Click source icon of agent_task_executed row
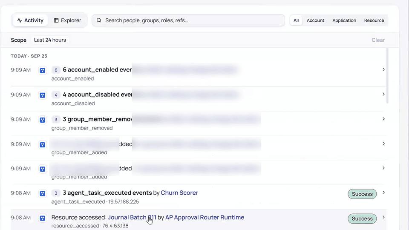Image resolution: width=409 pixels, height=230 pixels. pyautogui.click(x=43, y=193)
